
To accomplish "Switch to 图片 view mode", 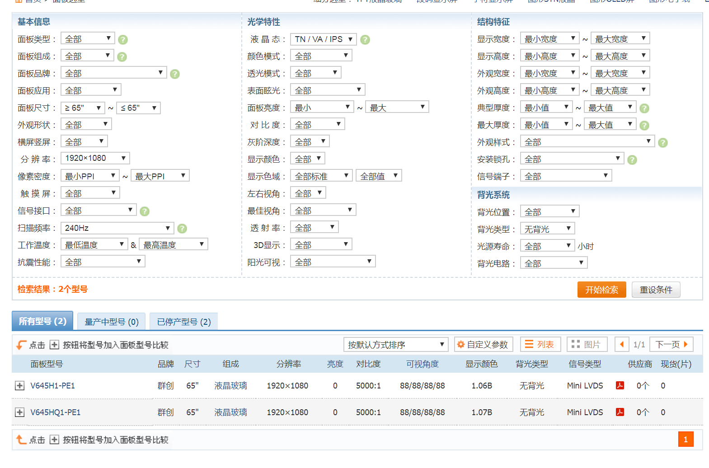I will [587, 345].
